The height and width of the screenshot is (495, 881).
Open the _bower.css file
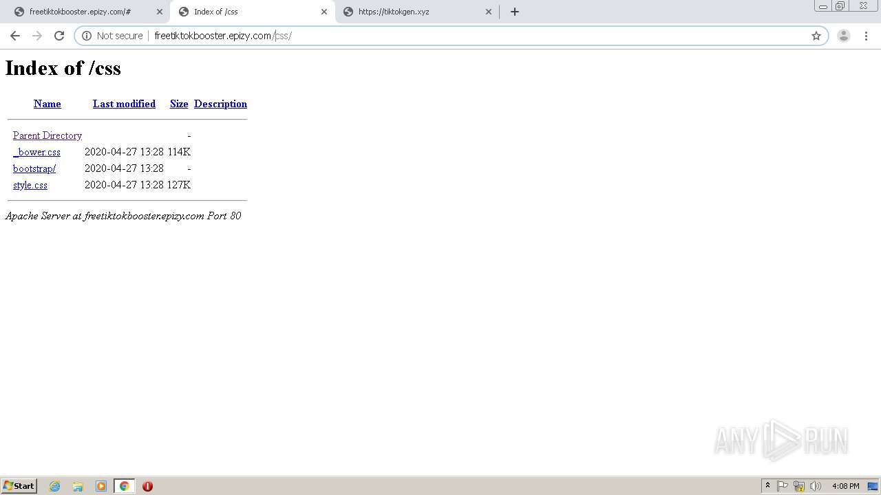coord(36,152)
